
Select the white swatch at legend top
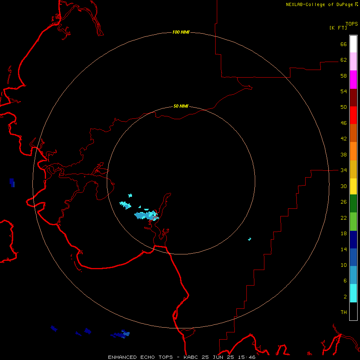click(353, 44)
